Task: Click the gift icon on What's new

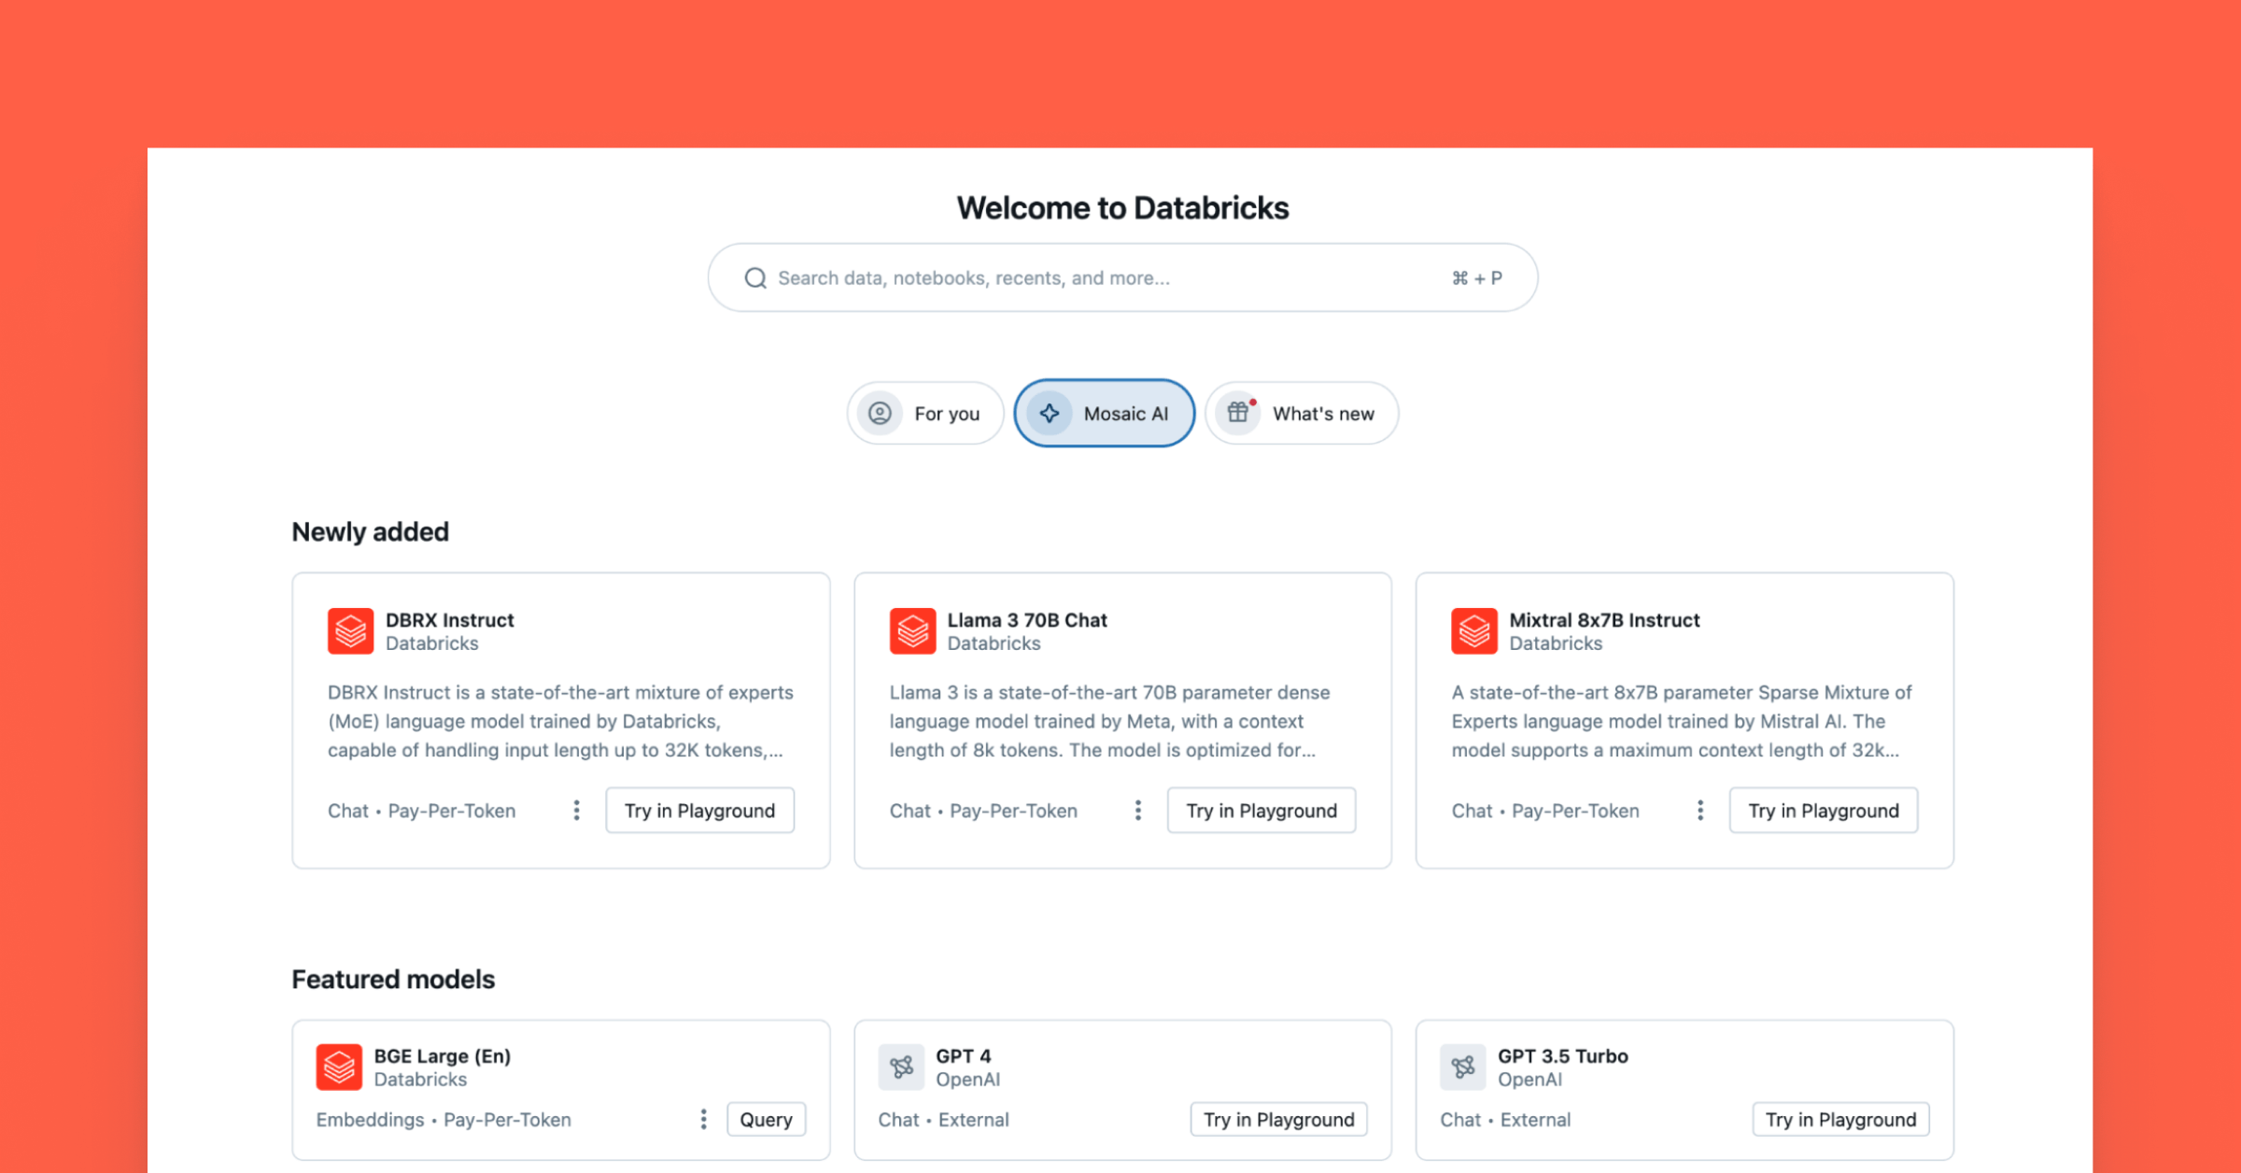Action: 1238,413
